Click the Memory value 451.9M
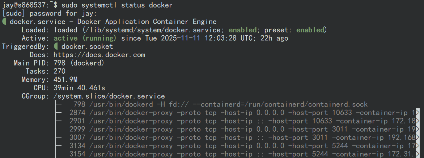Viewport: 424px width, 158px height. (x=65, y=80)
